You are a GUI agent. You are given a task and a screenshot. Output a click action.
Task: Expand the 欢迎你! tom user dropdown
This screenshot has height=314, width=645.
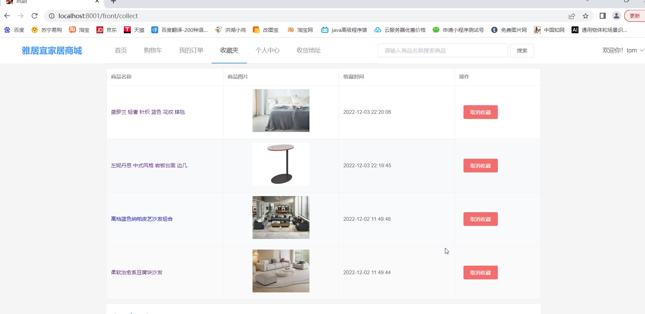623,50
